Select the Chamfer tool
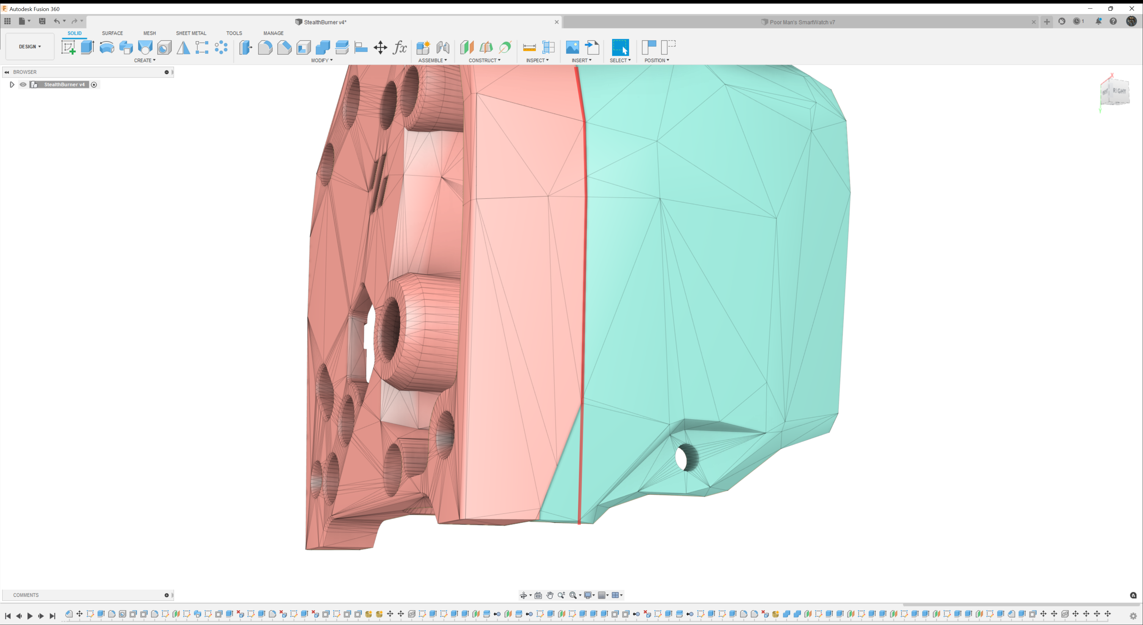Image resolution: width=1143 pixels, height=625 pixels. point(284,47)
